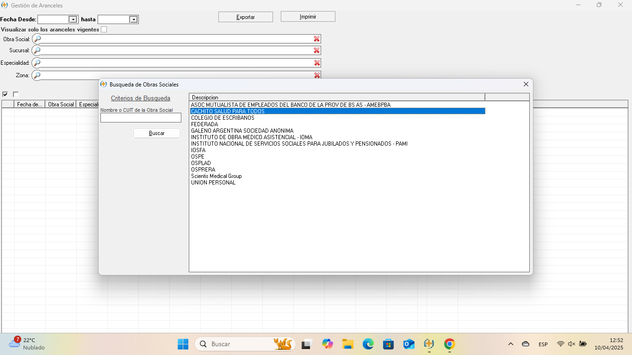Click the 'Descripcion' column header
This screenshot has width=632, height=355.
pos(336,97)
